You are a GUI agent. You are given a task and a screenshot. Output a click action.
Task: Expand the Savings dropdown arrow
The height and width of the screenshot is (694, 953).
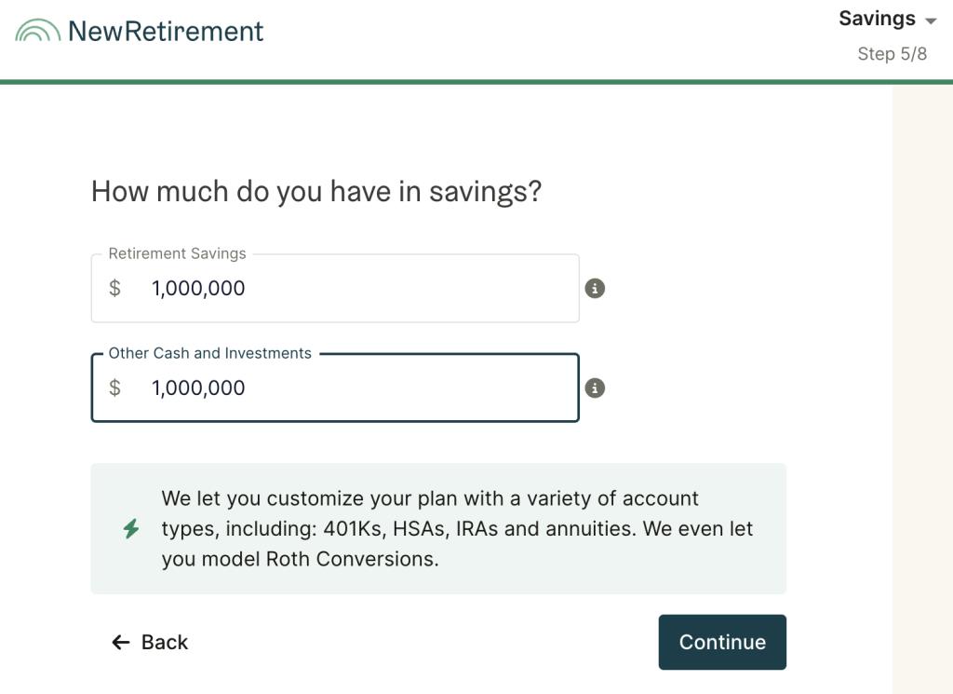point(930,20)
